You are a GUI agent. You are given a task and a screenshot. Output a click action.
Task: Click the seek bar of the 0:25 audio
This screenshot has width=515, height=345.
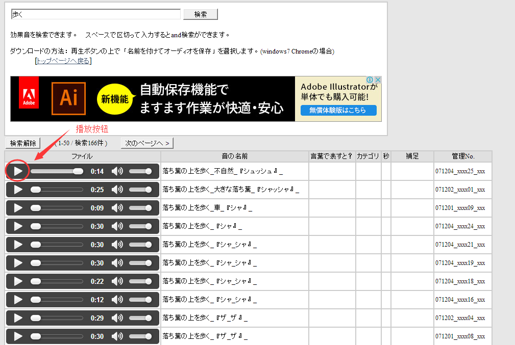tap(57, 190)
